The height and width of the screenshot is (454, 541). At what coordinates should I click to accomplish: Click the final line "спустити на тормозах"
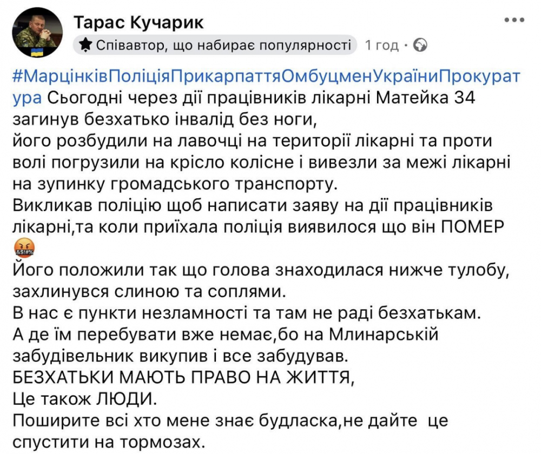pyautogui.click(x=109, y=442)
